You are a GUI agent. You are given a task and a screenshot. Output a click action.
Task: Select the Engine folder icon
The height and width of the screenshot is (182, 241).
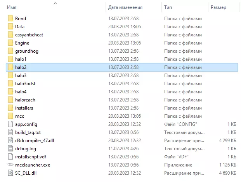[x=10, y=43]
